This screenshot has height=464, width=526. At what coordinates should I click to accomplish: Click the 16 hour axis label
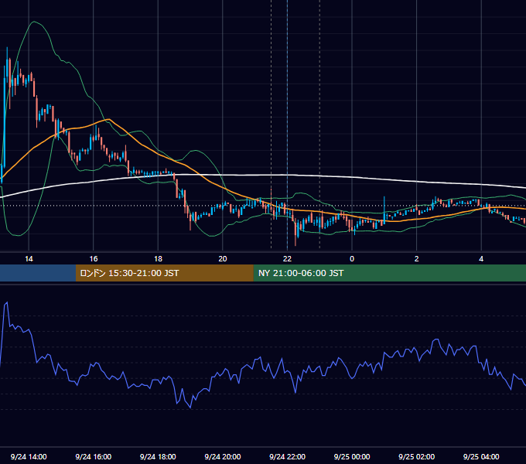tap(94, 259)
